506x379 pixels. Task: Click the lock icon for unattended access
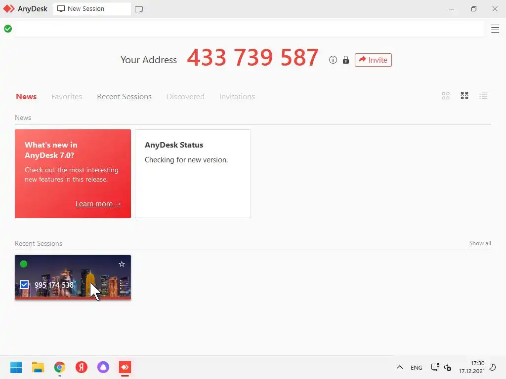click(x=345, y=60)
